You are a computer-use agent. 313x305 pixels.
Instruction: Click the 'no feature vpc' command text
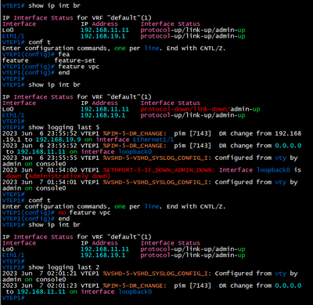(85, 212)
